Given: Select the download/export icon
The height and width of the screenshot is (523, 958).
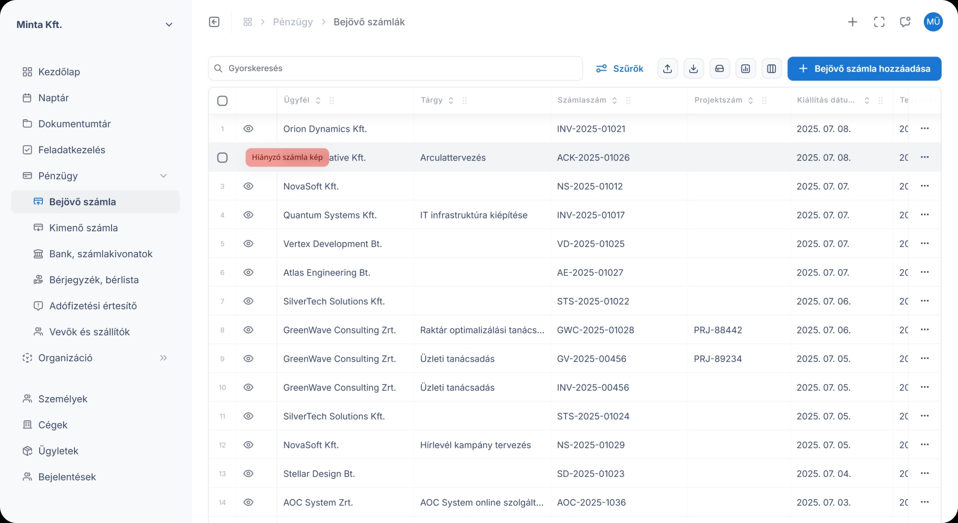Looking at the screenshot, I should pos(694,68).
